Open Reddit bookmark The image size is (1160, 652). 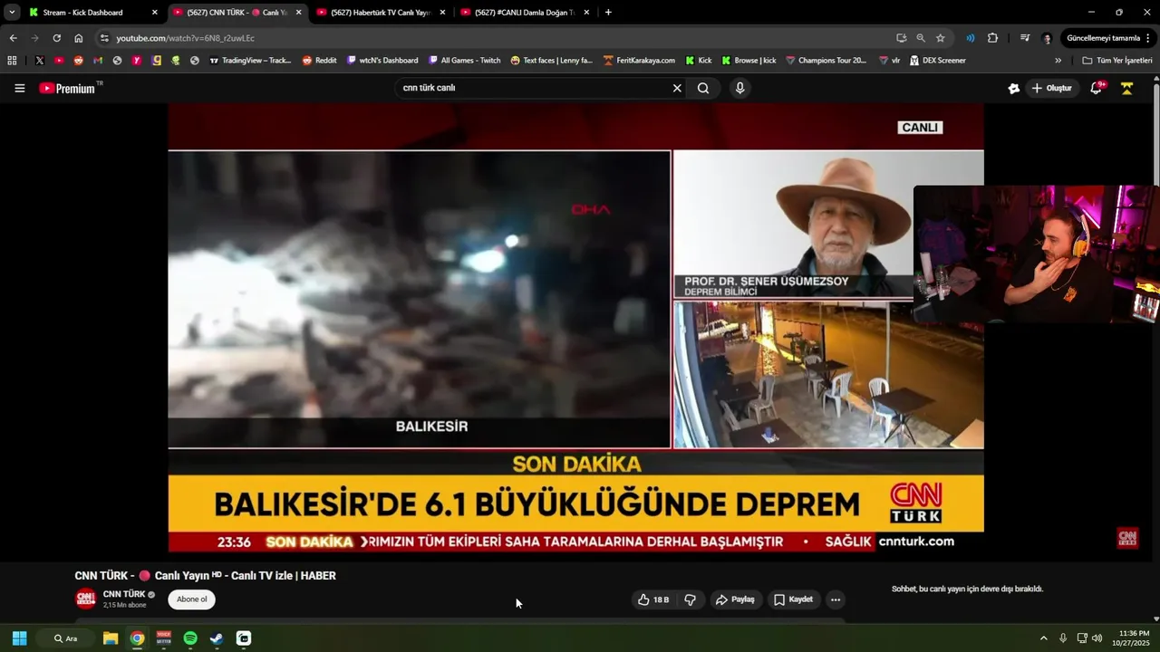[x=319, y=61]
